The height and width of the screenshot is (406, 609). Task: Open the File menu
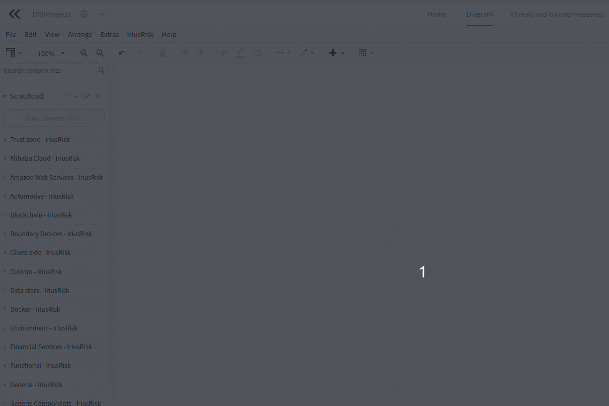[11, 35]
